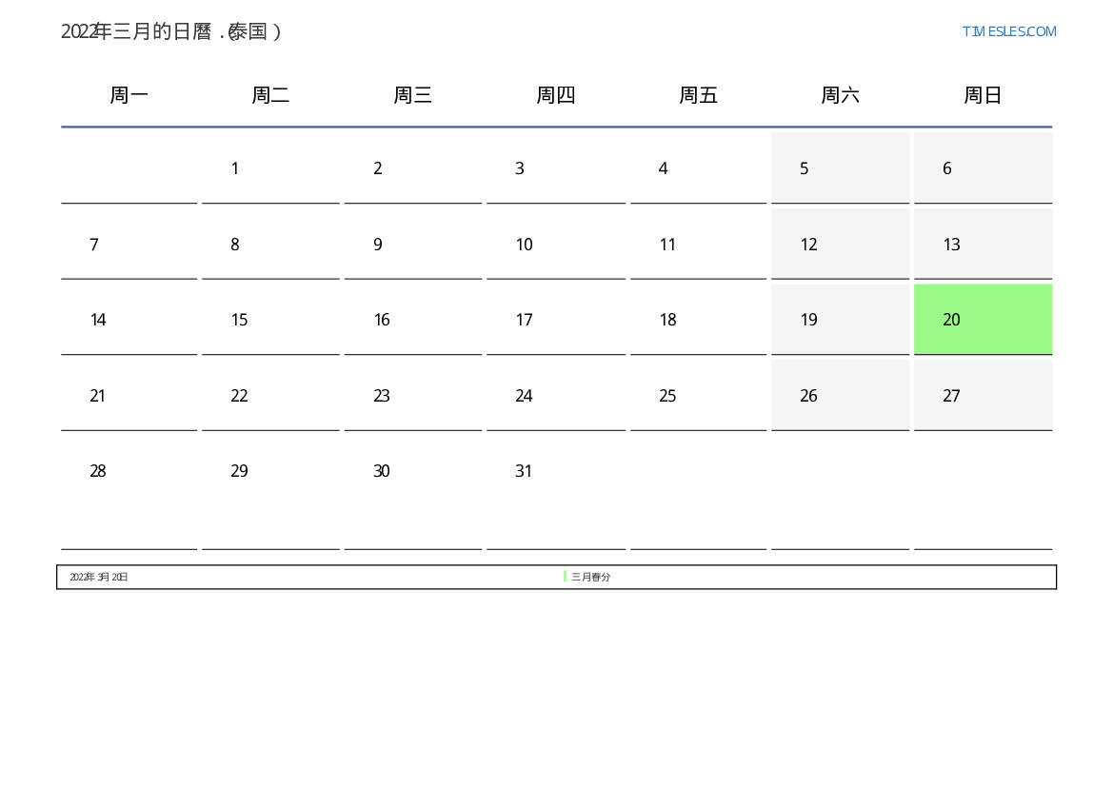Select date 22 under 周二
The width and height of the screenshot is (1113, 787).
point(270,396)
